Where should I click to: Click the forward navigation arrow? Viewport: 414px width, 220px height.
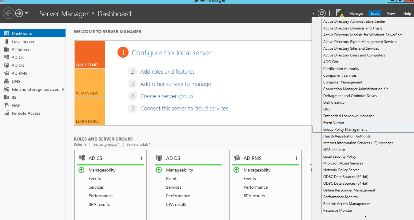tap(19, 13)
